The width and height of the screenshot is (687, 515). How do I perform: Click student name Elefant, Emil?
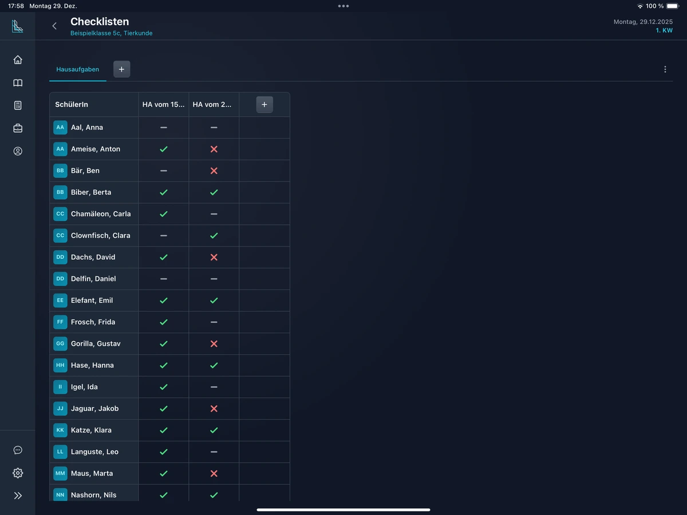[92, 300]
